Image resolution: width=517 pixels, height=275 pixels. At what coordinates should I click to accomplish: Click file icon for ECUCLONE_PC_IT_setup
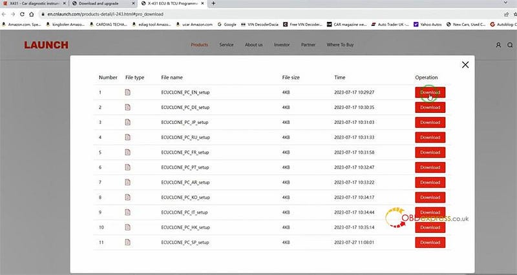[x=127, y=212]
